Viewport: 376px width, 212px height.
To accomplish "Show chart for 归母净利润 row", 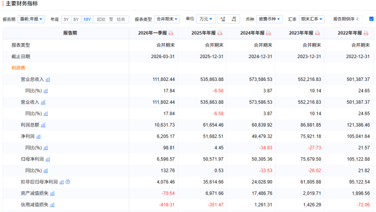I will click(48, 159).
